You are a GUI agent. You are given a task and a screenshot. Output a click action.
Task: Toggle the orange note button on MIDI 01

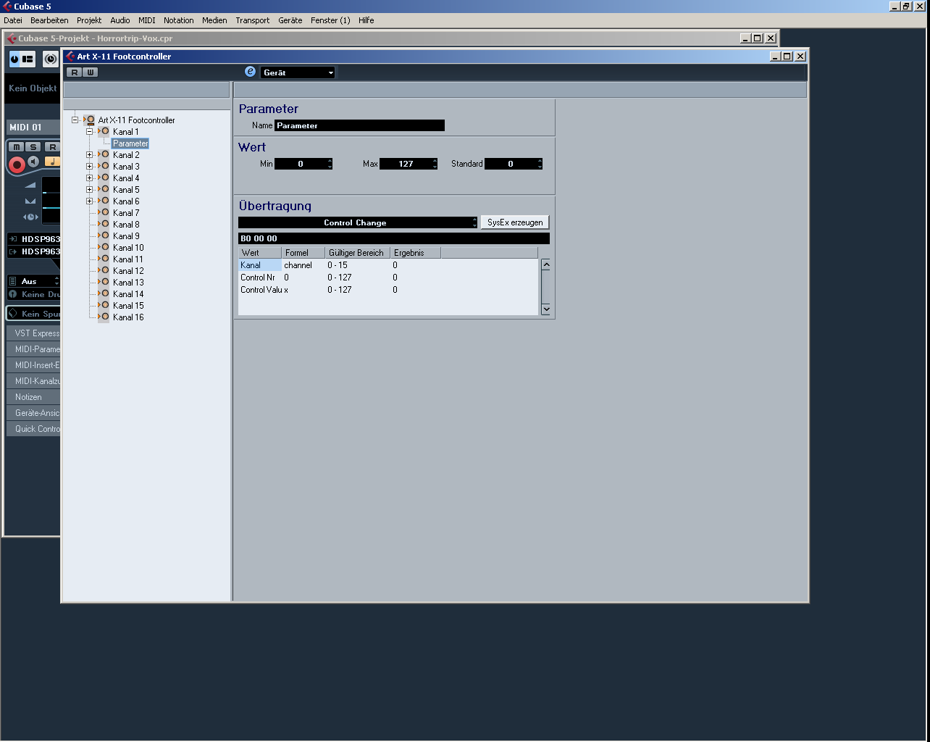tap(52, 162)
